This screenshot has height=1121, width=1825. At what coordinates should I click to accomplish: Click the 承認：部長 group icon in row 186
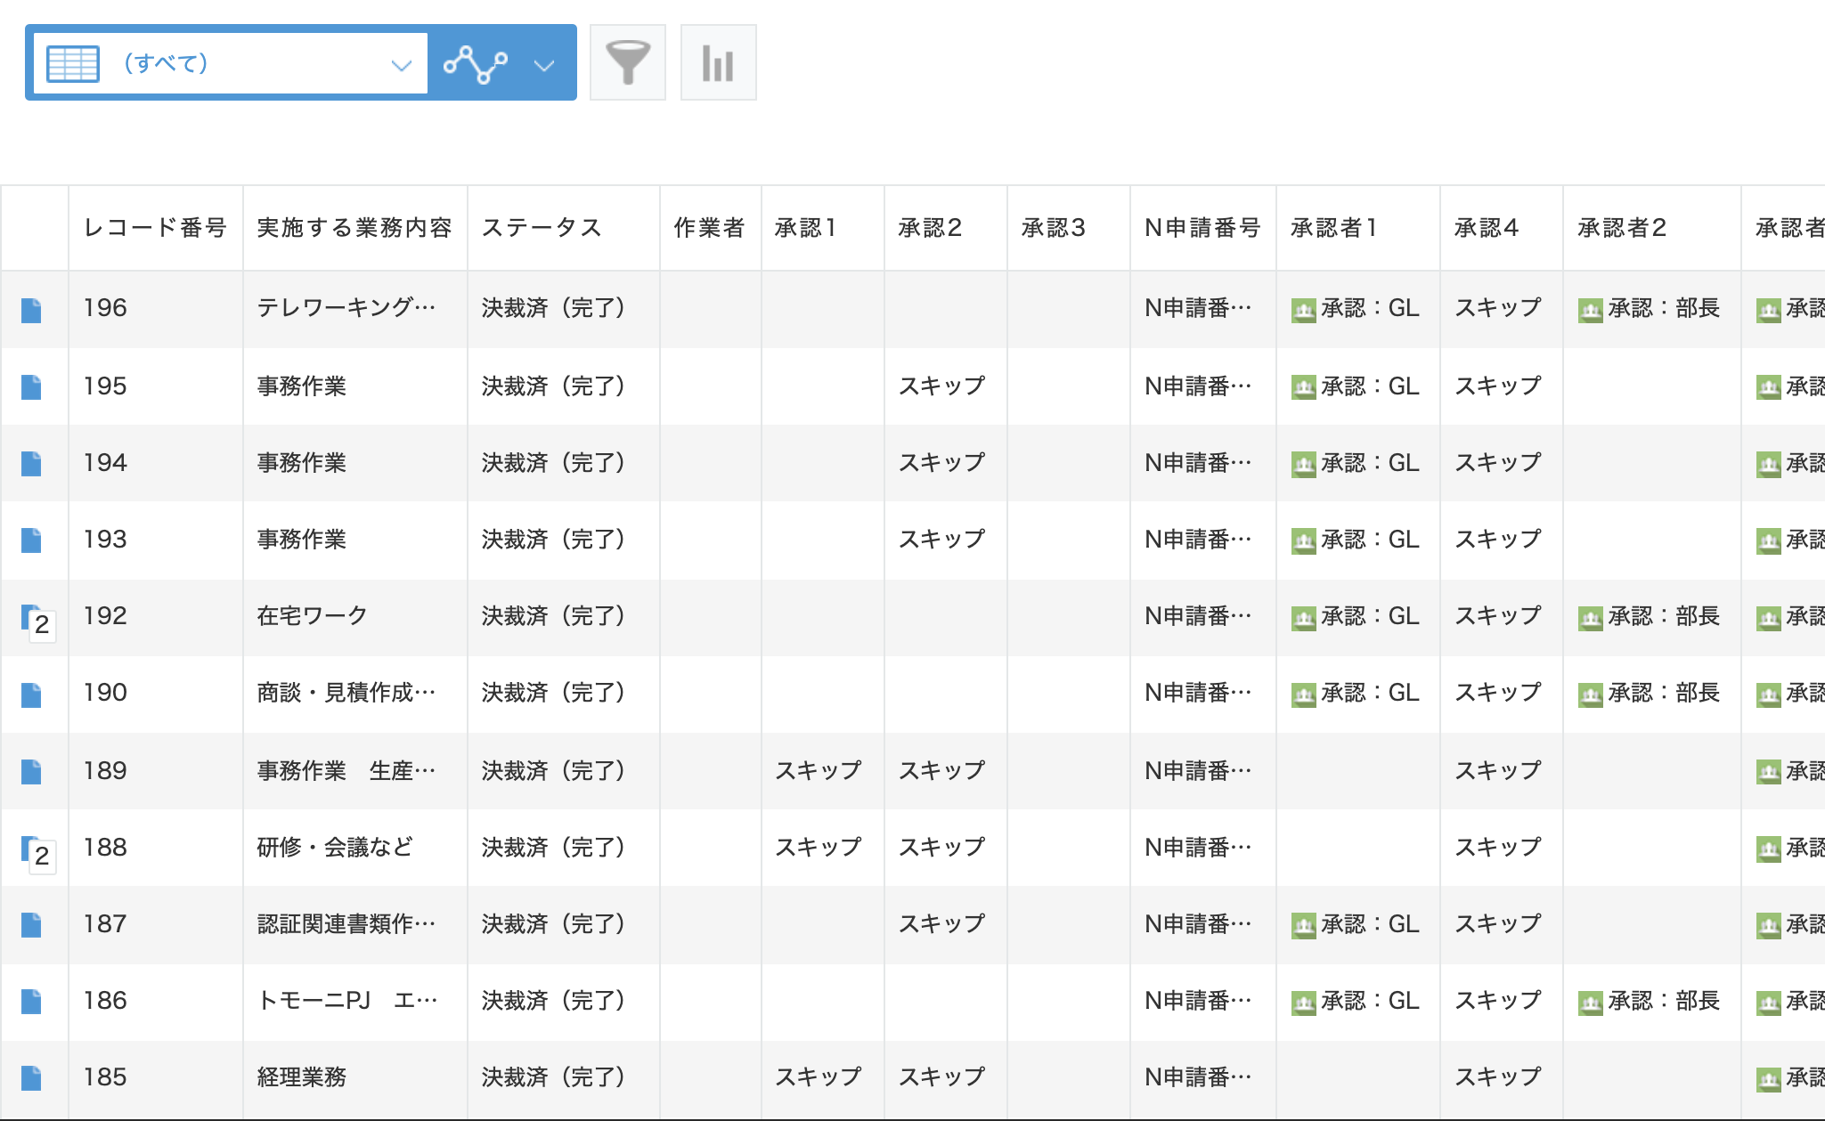pos(1591,1003)
